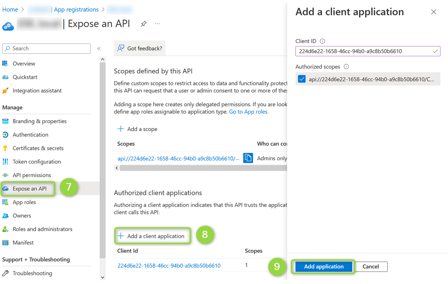
Task: Click the Roles and administrators icon
Action: tap(5, 229)
